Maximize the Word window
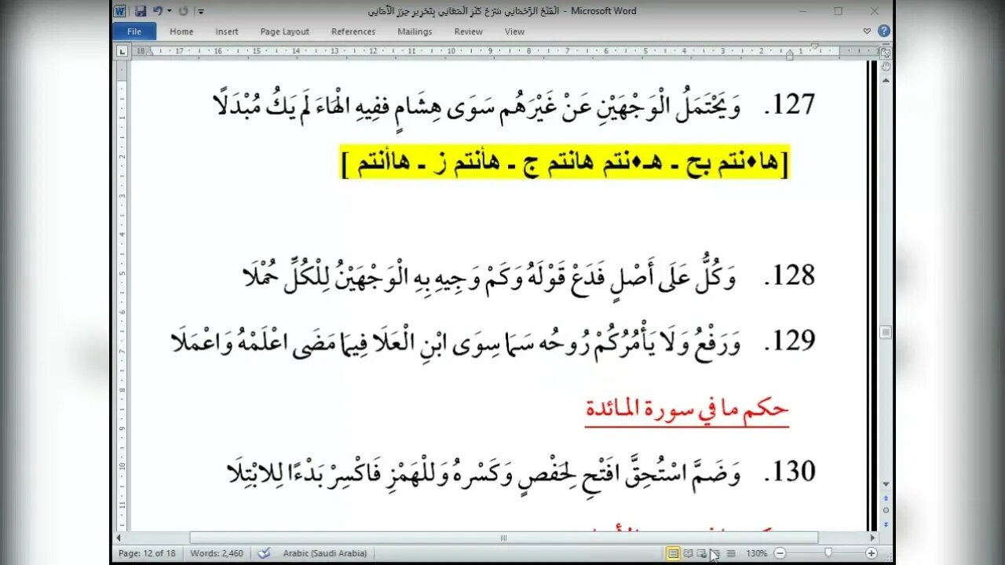Image resolution: width=1005 pixels, height=565 pixels. tap(838, 11)
